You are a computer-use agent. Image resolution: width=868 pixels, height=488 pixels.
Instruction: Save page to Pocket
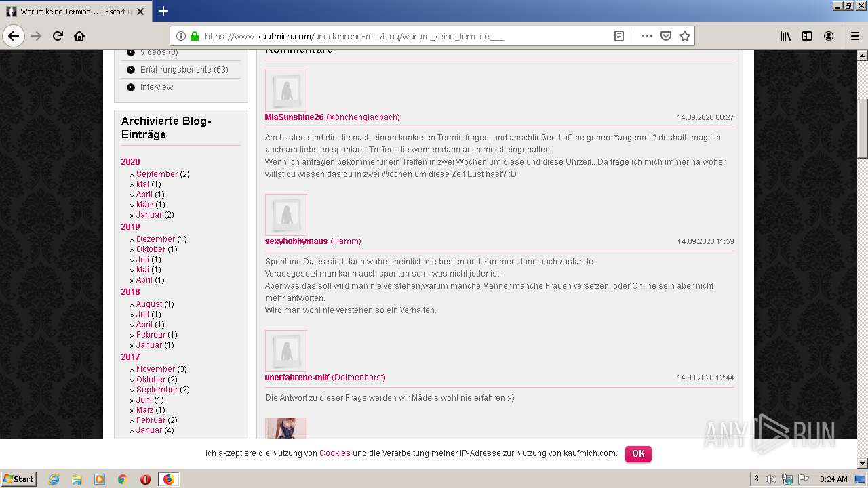tap(666, 36)
